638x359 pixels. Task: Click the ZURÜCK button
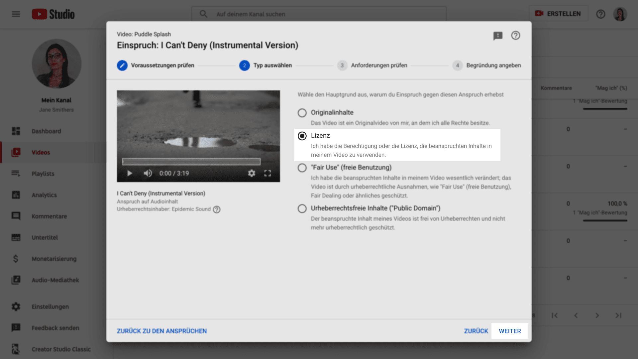[476, 331]
